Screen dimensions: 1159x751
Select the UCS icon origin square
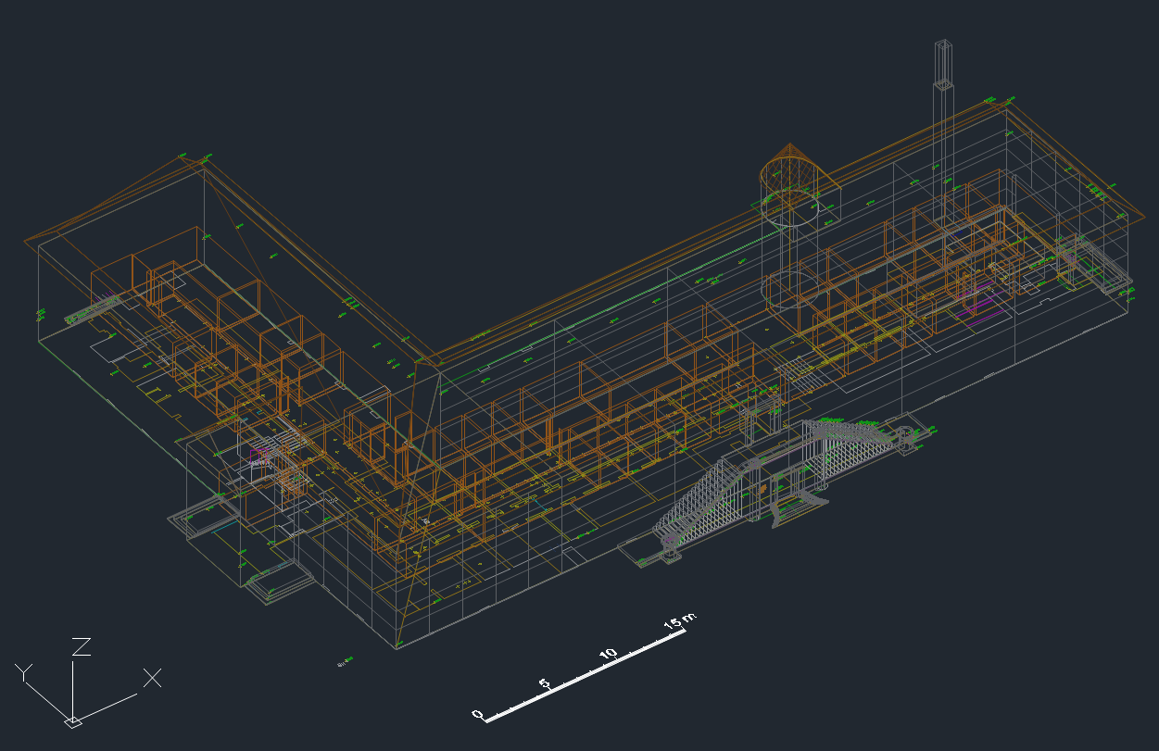click(72, 720)
